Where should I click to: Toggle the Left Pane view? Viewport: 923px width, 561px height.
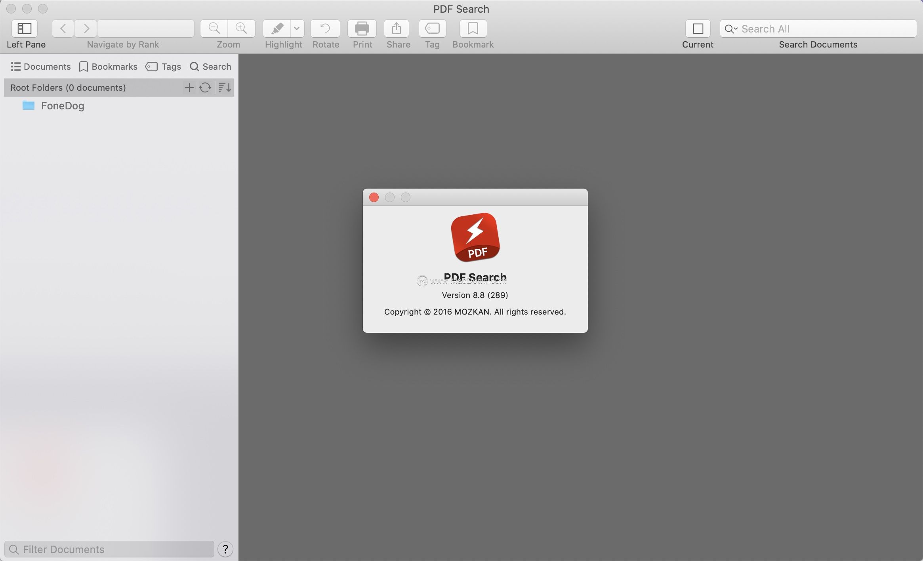(23, 28)
